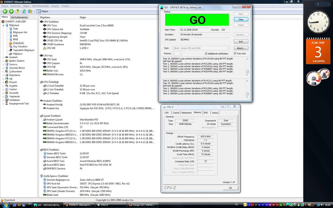The image size is (333, 208).
Task: Open the Yardım menu
Action: click(x=65, y=6)
